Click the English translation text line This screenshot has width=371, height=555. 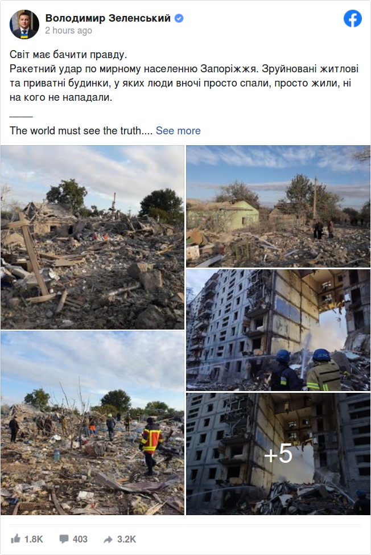81,130
